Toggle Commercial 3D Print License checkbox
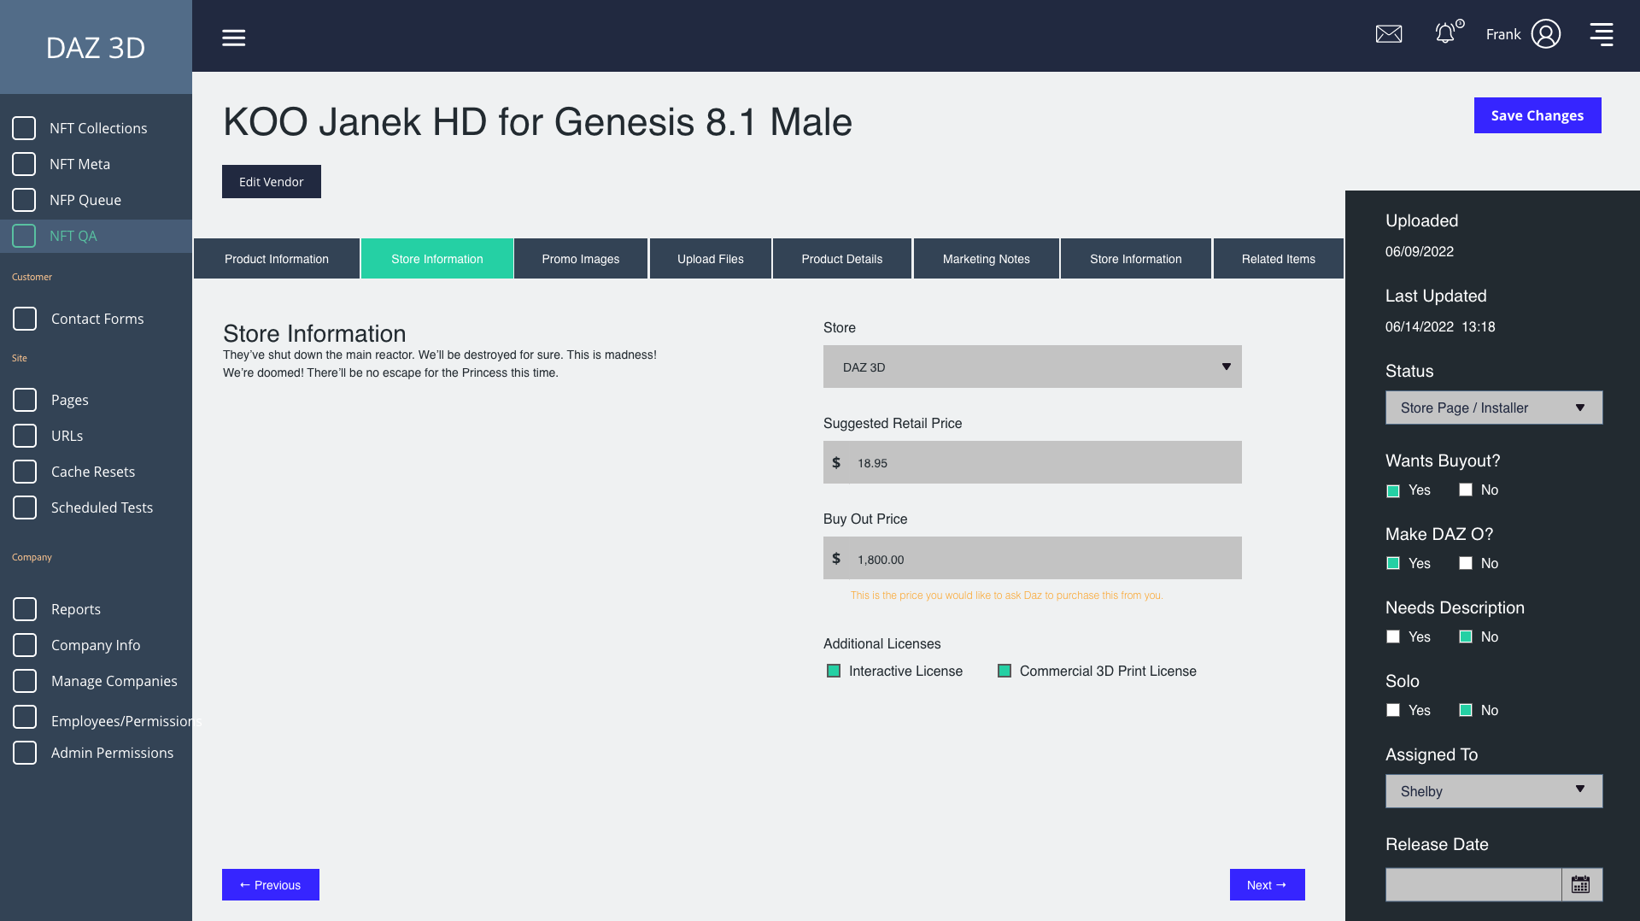 point(1004,671)
